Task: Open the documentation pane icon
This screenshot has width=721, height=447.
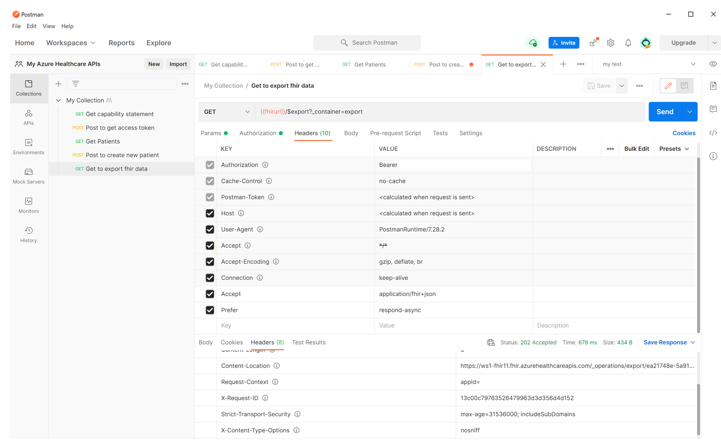Action: (x=713, y=86)
